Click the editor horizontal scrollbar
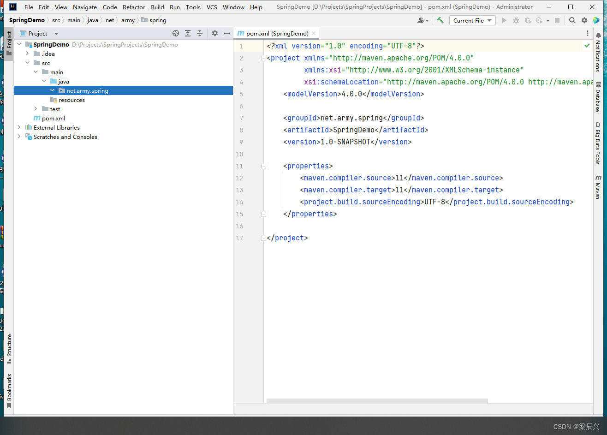Viewport: 607px width, 435px height. (377, 401)
